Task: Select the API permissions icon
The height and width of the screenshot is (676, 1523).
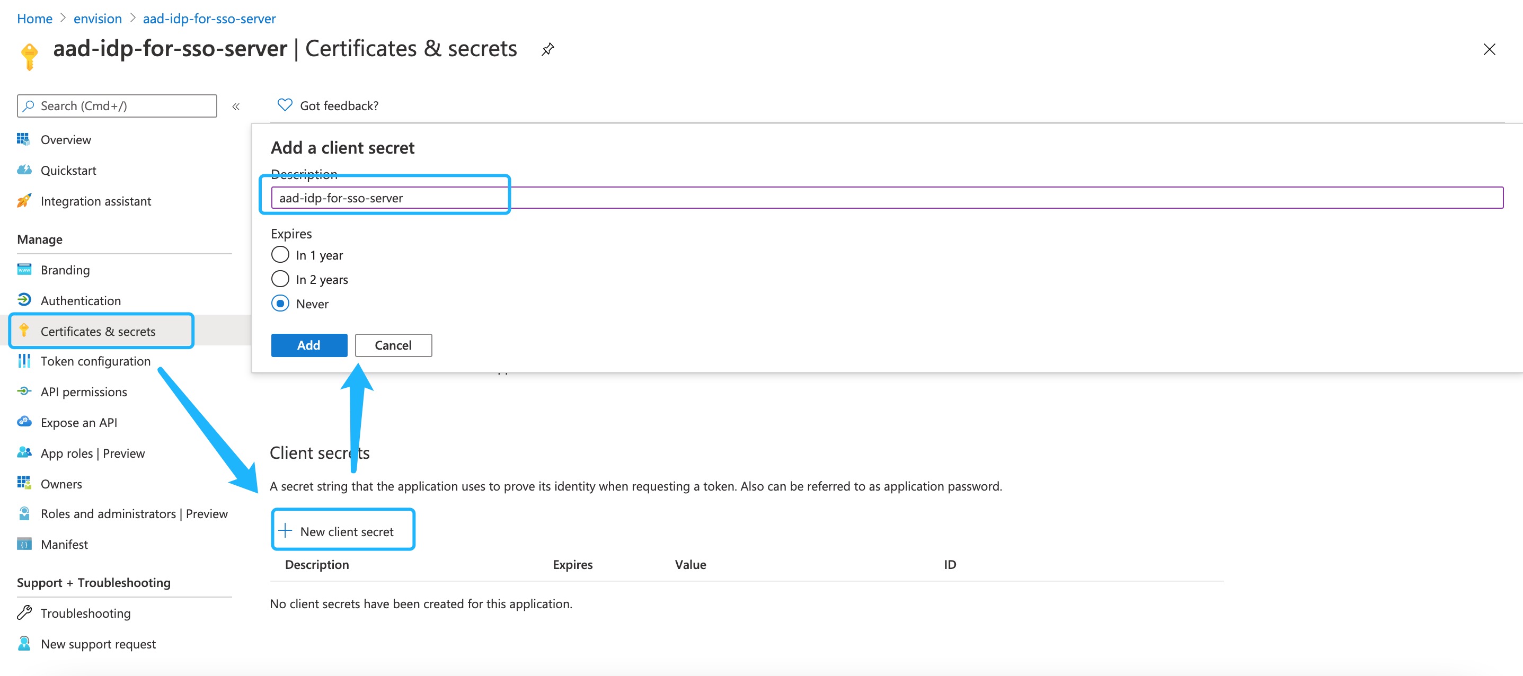Action: [24, 391]
